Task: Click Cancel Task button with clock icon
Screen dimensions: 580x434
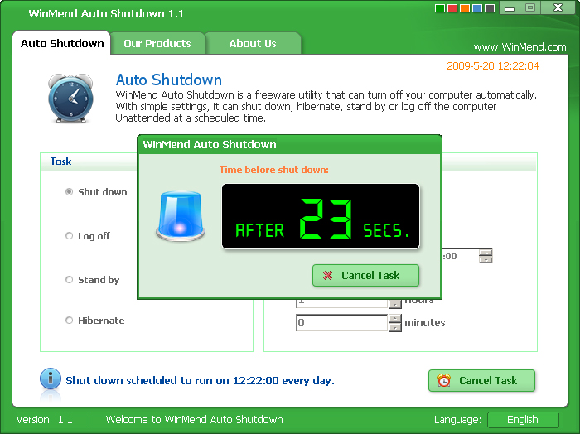Action: point(481,380)
